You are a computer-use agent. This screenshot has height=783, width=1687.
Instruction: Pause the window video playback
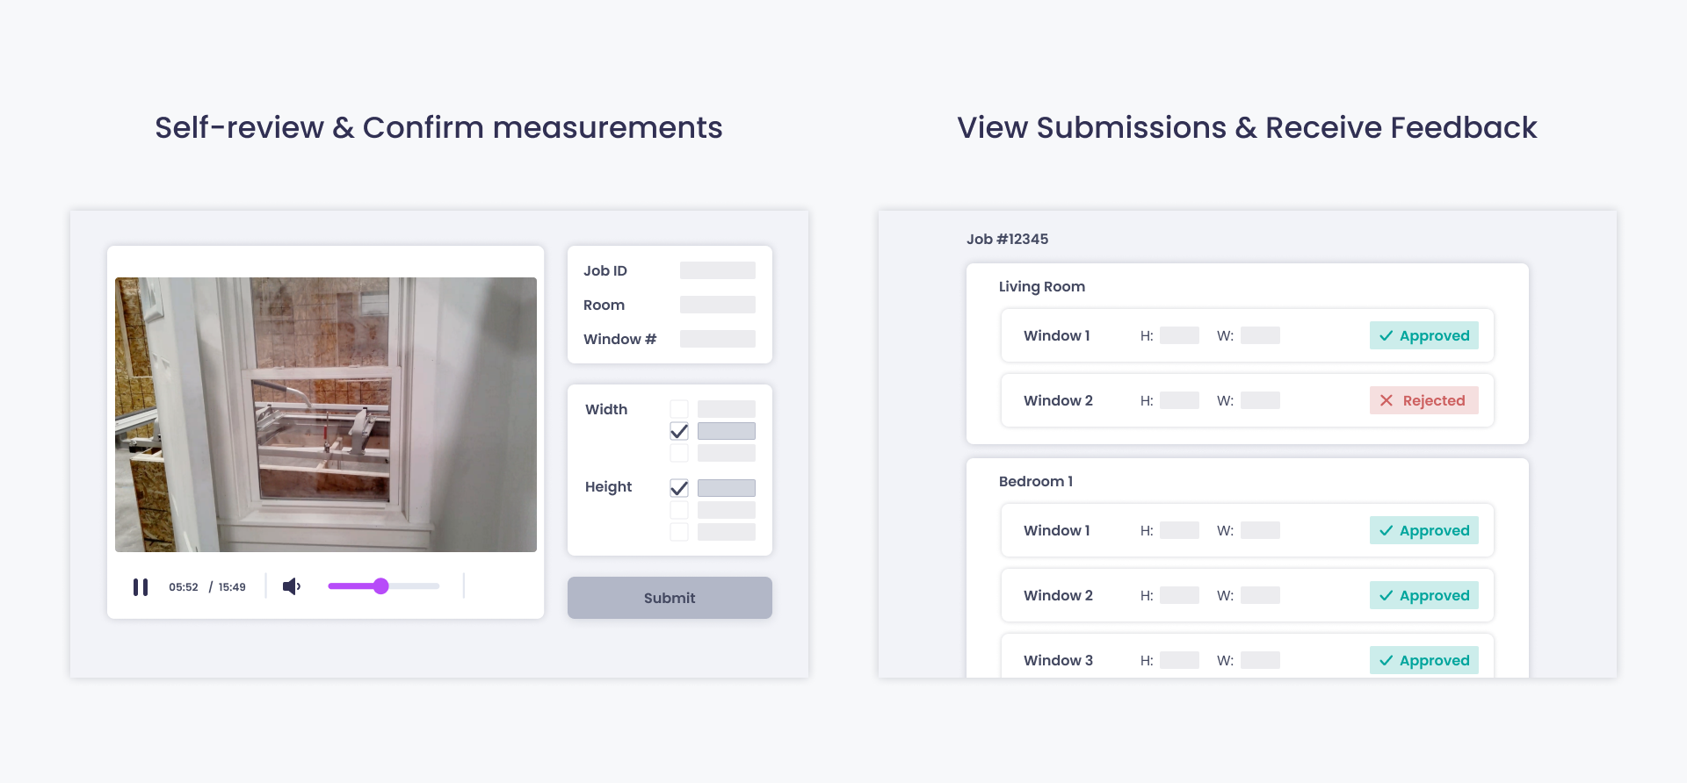[x=141, y=586]
